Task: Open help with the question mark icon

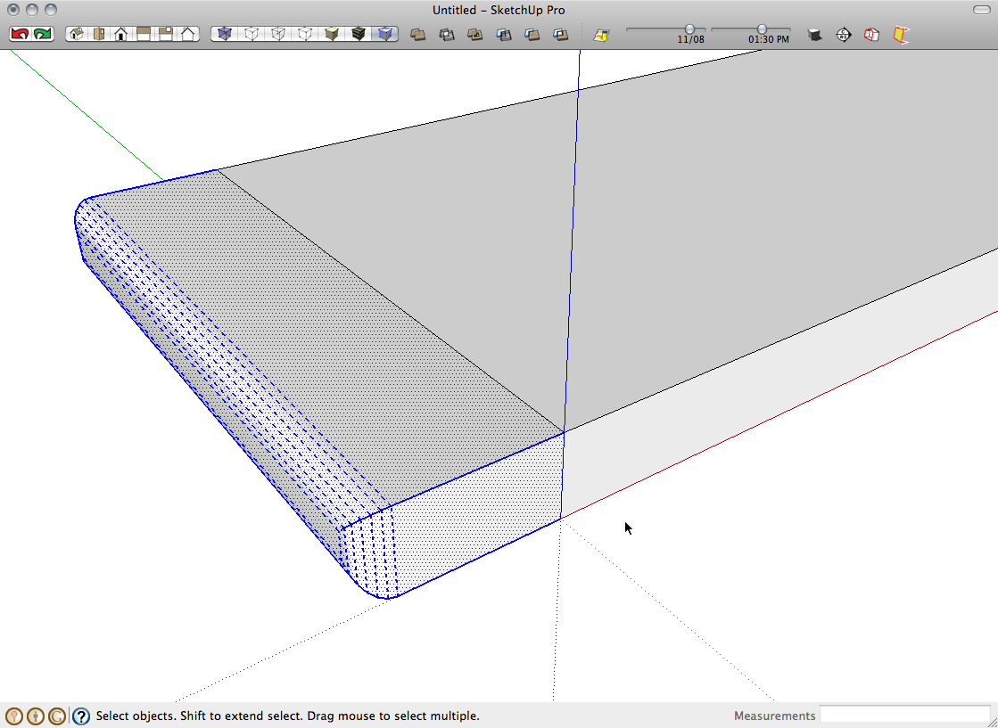Action: click(81, 716)
